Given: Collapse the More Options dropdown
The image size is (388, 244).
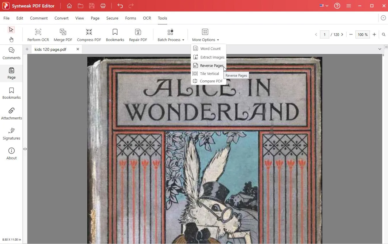Looking at the screenshot, I should coord(205,35).
